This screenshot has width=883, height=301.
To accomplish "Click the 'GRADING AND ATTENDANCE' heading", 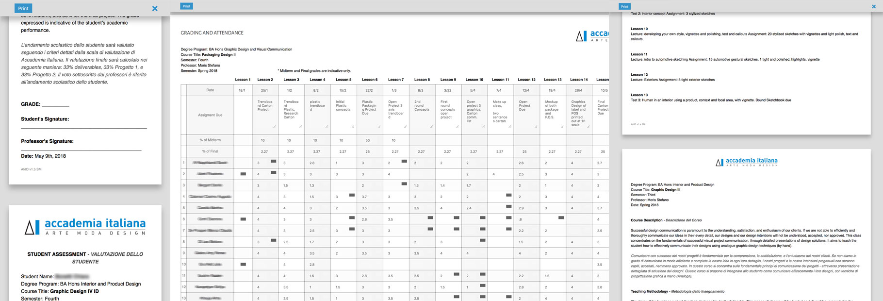I will 212,33.
